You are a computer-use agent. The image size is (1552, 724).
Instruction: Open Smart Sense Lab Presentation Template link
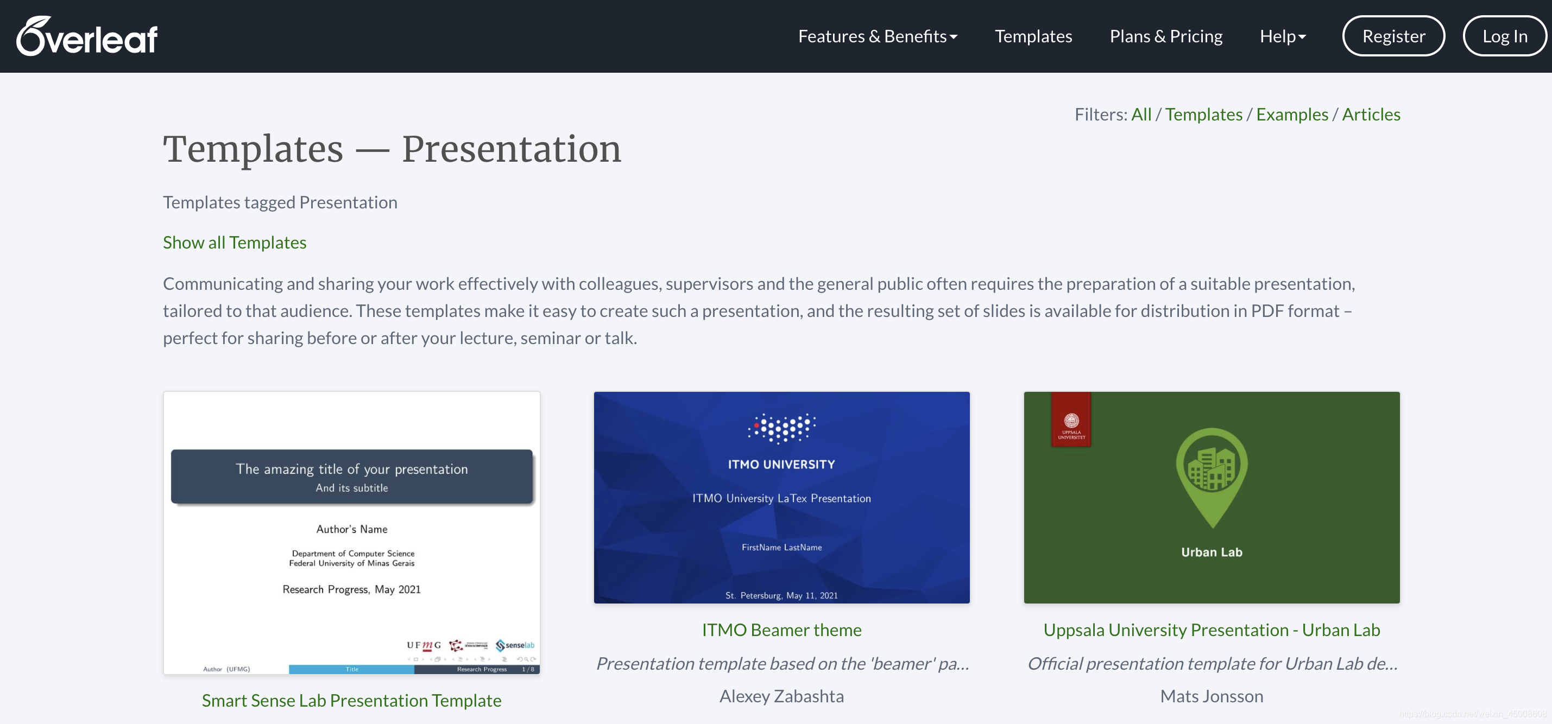point(351,700)
